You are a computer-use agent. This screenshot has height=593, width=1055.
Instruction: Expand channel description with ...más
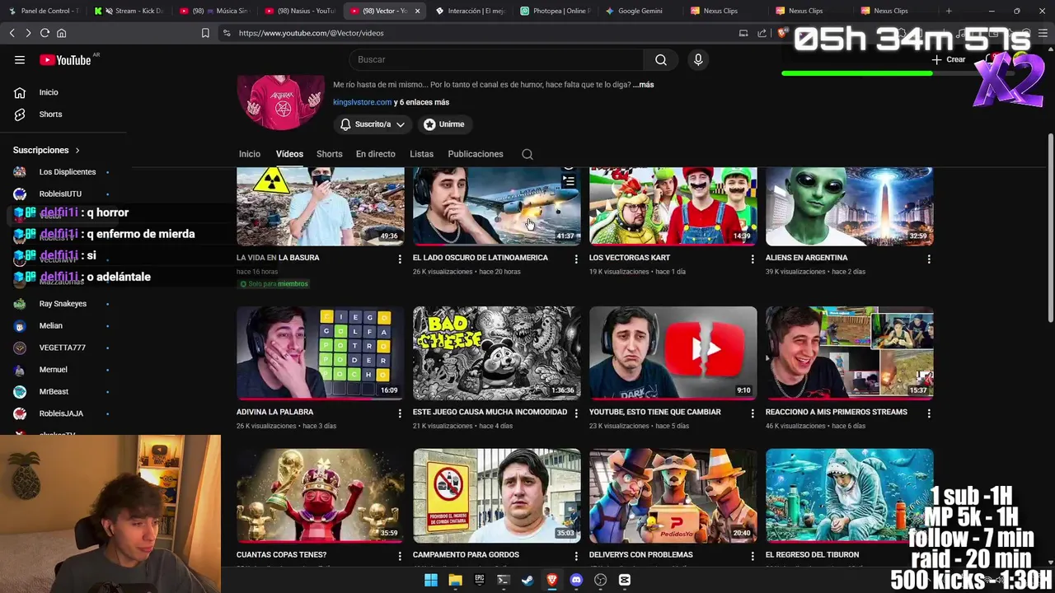point(643,85)
